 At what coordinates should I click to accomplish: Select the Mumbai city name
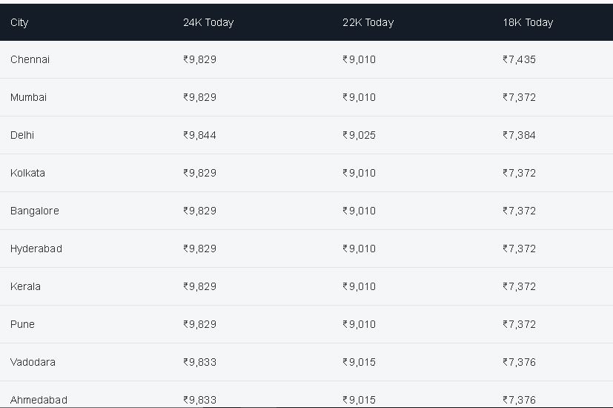click(28, 97)
